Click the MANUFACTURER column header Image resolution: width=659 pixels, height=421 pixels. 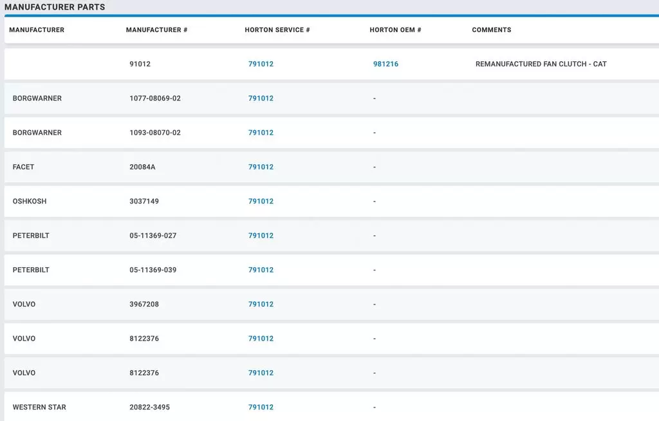37,30
